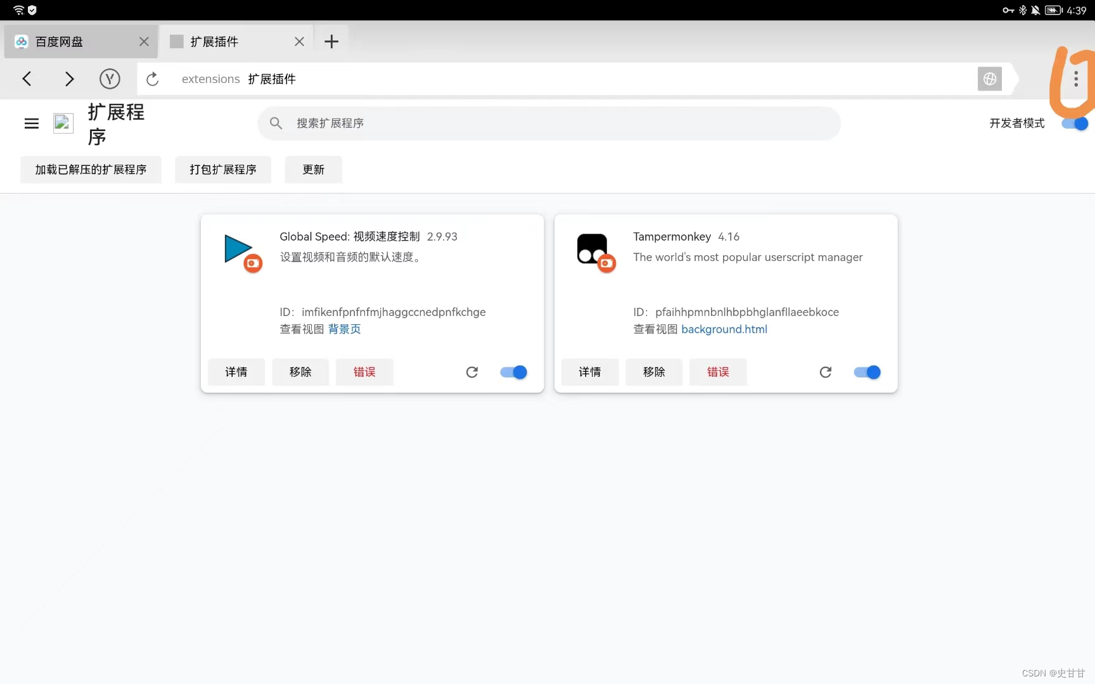Click the clock showing 4:39
The image size is (1095, 684).
pos(1077,10)
